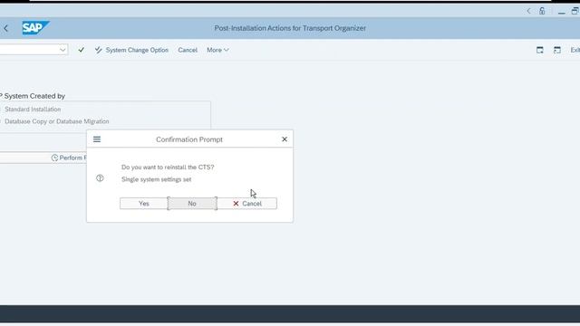Click the second window icon near Exit
Image resolution: width=580 pixels, height=326 pixels.
[x=557, y=50]
